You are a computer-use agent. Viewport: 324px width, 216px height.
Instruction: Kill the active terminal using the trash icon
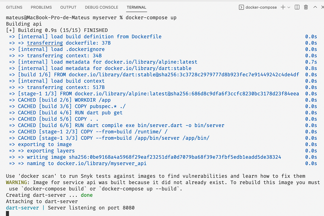coord(306,7)
